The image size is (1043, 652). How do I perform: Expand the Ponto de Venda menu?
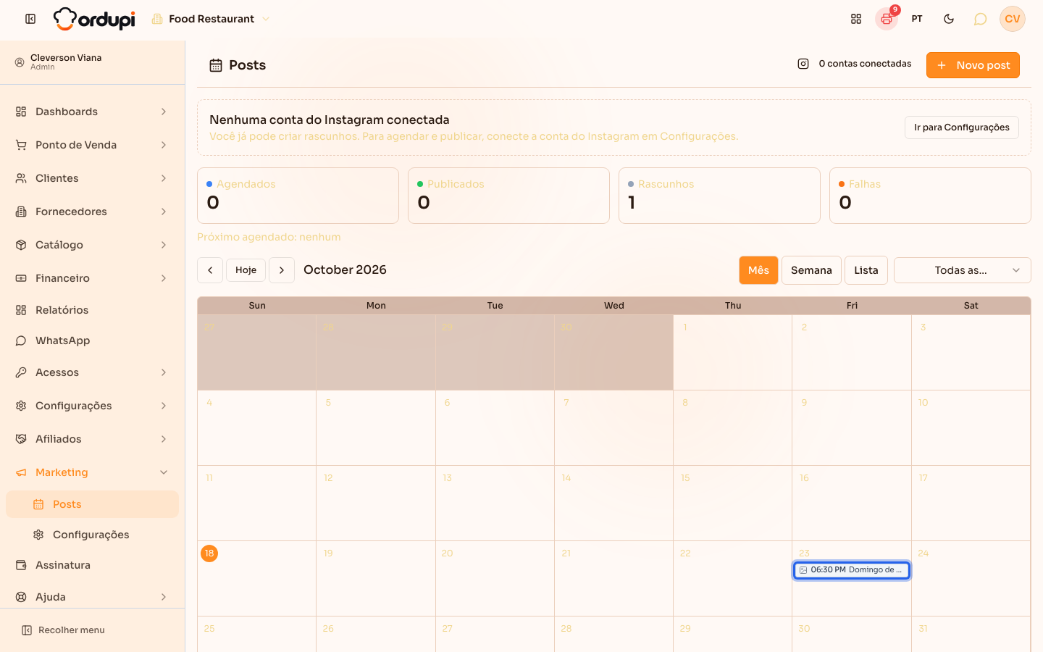tap(92, 145)
